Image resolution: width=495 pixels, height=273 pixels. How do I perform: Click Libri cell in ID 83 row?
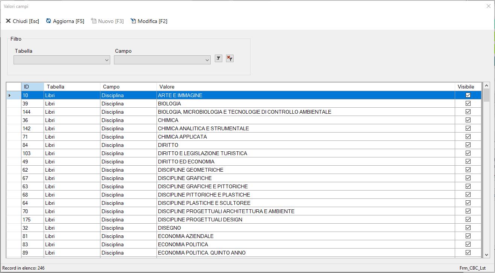point(72,244)
